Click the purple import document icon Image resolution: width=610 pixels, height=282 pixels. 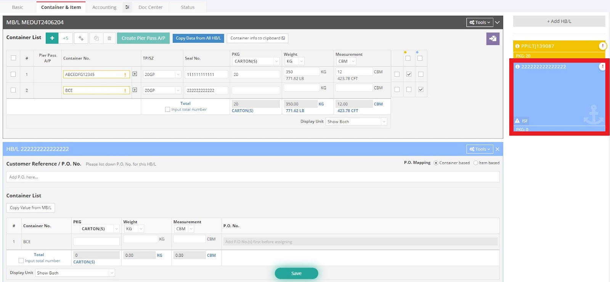point(493,39)
